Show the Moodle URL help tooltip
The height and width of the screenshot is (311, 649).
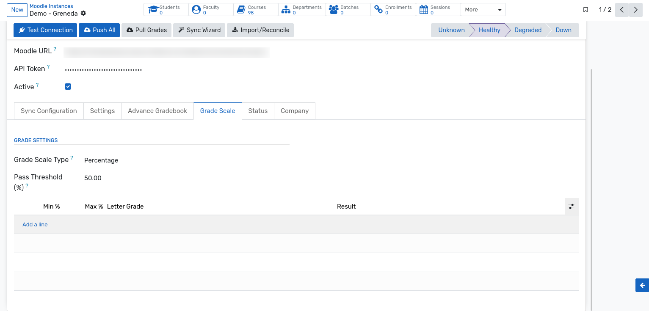pyautogui.click(x=55, y=49)
